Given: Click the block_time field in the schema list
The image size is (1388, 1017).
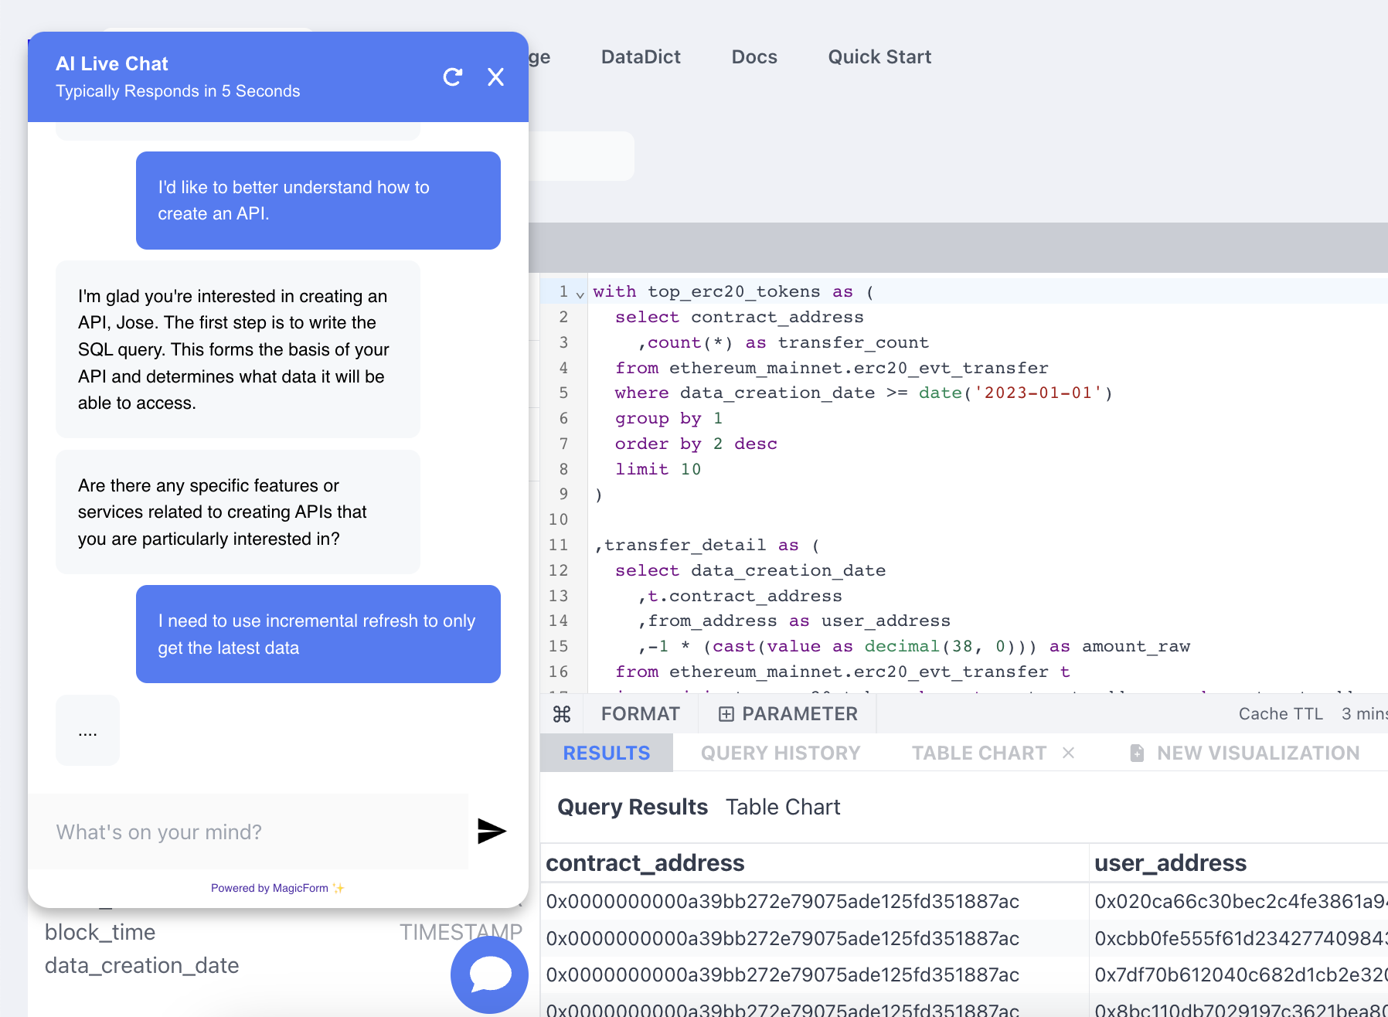Looking at the screenshot, I should 100,932.
